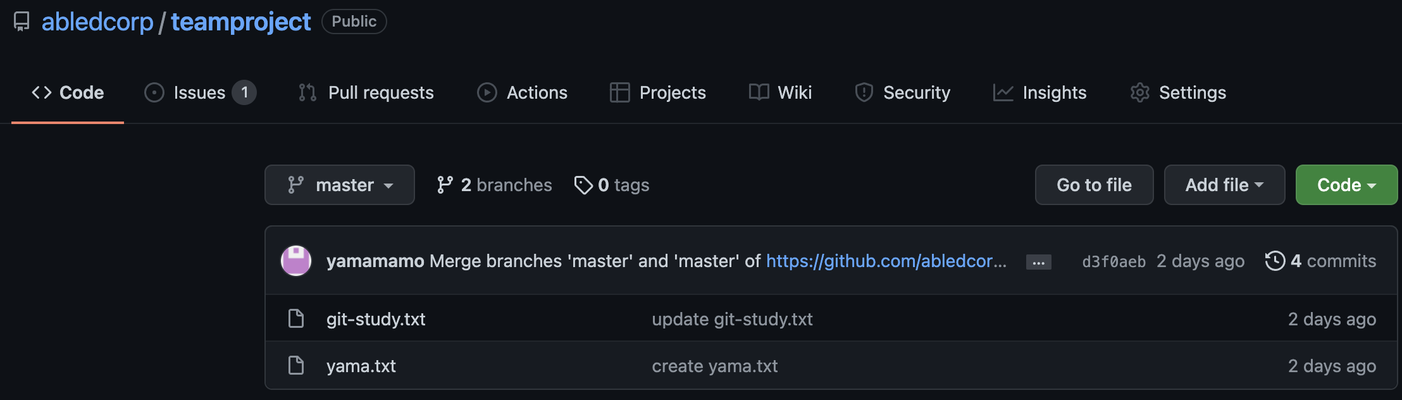Expand the commit message ellipsis button
1402x400 pixels.
point(1039,262)
